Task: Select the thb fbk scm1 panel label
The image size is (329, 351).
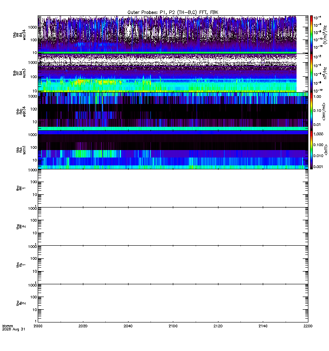Action: coord(21,150)
